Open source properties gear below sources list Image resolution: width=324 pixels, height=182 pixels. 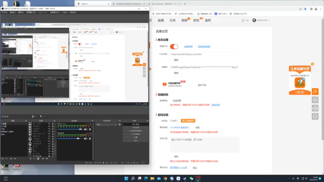pos(38,159)
